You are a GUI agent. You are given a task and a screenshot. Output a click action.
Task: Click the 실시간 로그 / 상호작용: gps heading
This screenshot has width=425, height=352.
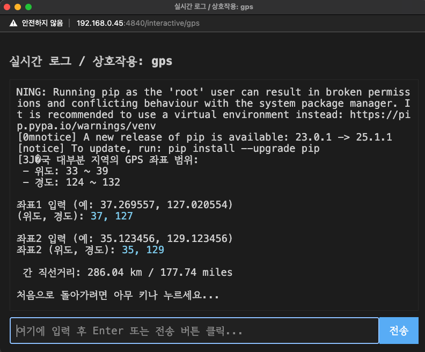[x=91, y=61]
